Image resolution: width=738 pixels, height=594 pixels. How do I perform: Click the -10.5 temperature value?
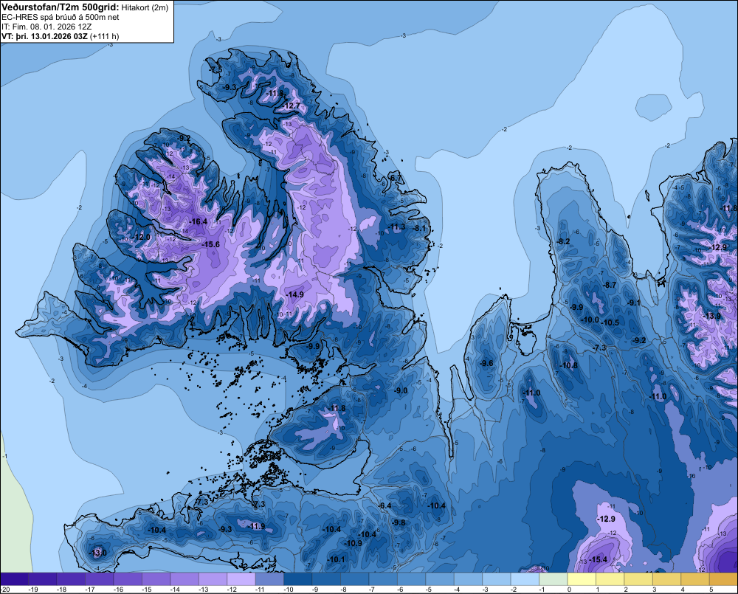[610, 322]
